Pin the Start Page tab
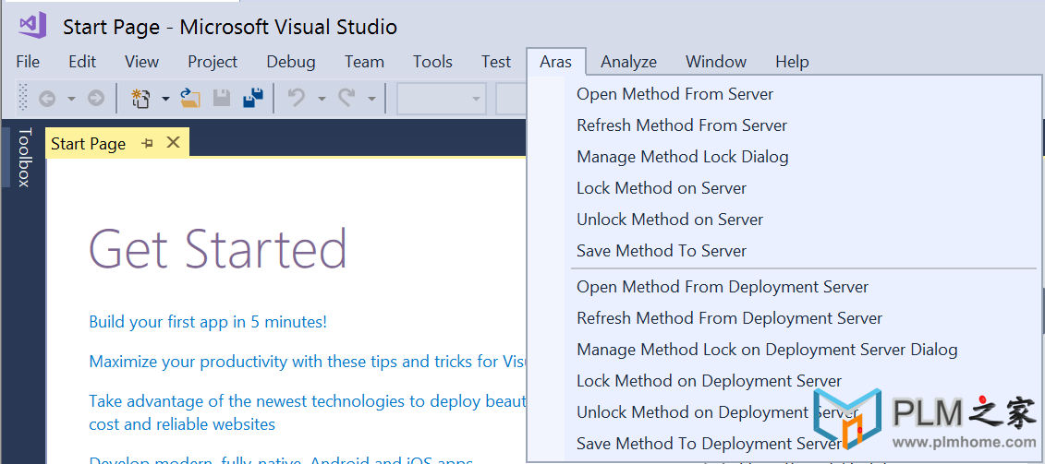The image size is (1045, 464). (147, 143)
